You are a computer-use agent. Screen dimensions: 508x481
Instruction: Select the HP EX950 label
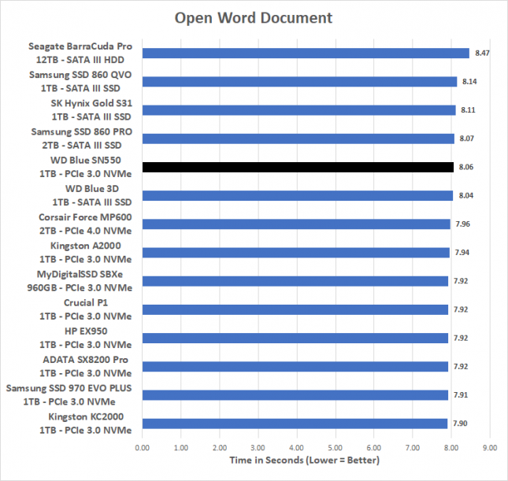coord(86,339)
